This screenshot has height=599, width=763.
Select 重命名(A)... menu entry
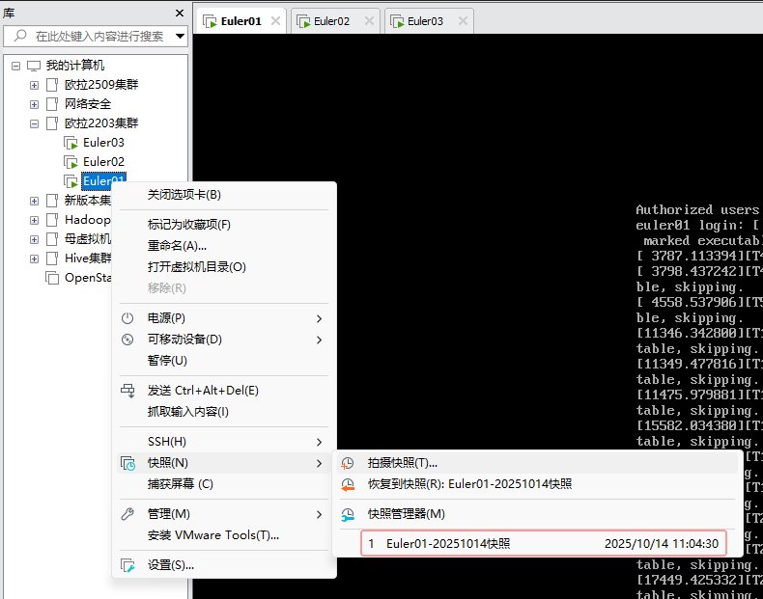pyautogui.click(x=224, y=246)
